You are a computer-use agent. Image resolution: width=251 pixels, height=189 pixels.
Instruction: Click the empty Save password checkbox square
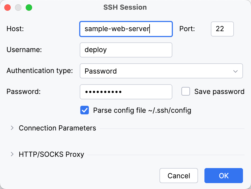[x=185, y=91]
